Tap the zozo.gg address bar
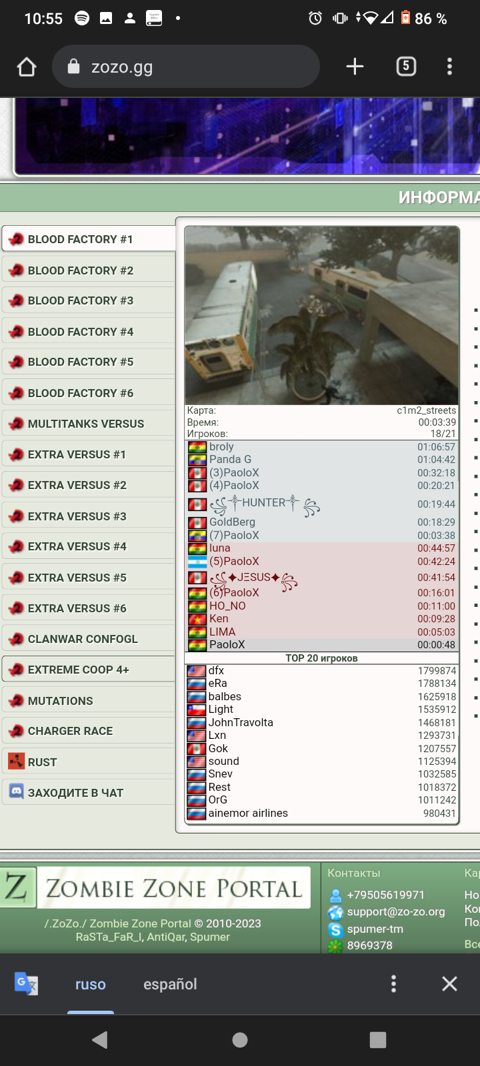The width and height of the screenshot is (480, 1066). pos(186,67)
